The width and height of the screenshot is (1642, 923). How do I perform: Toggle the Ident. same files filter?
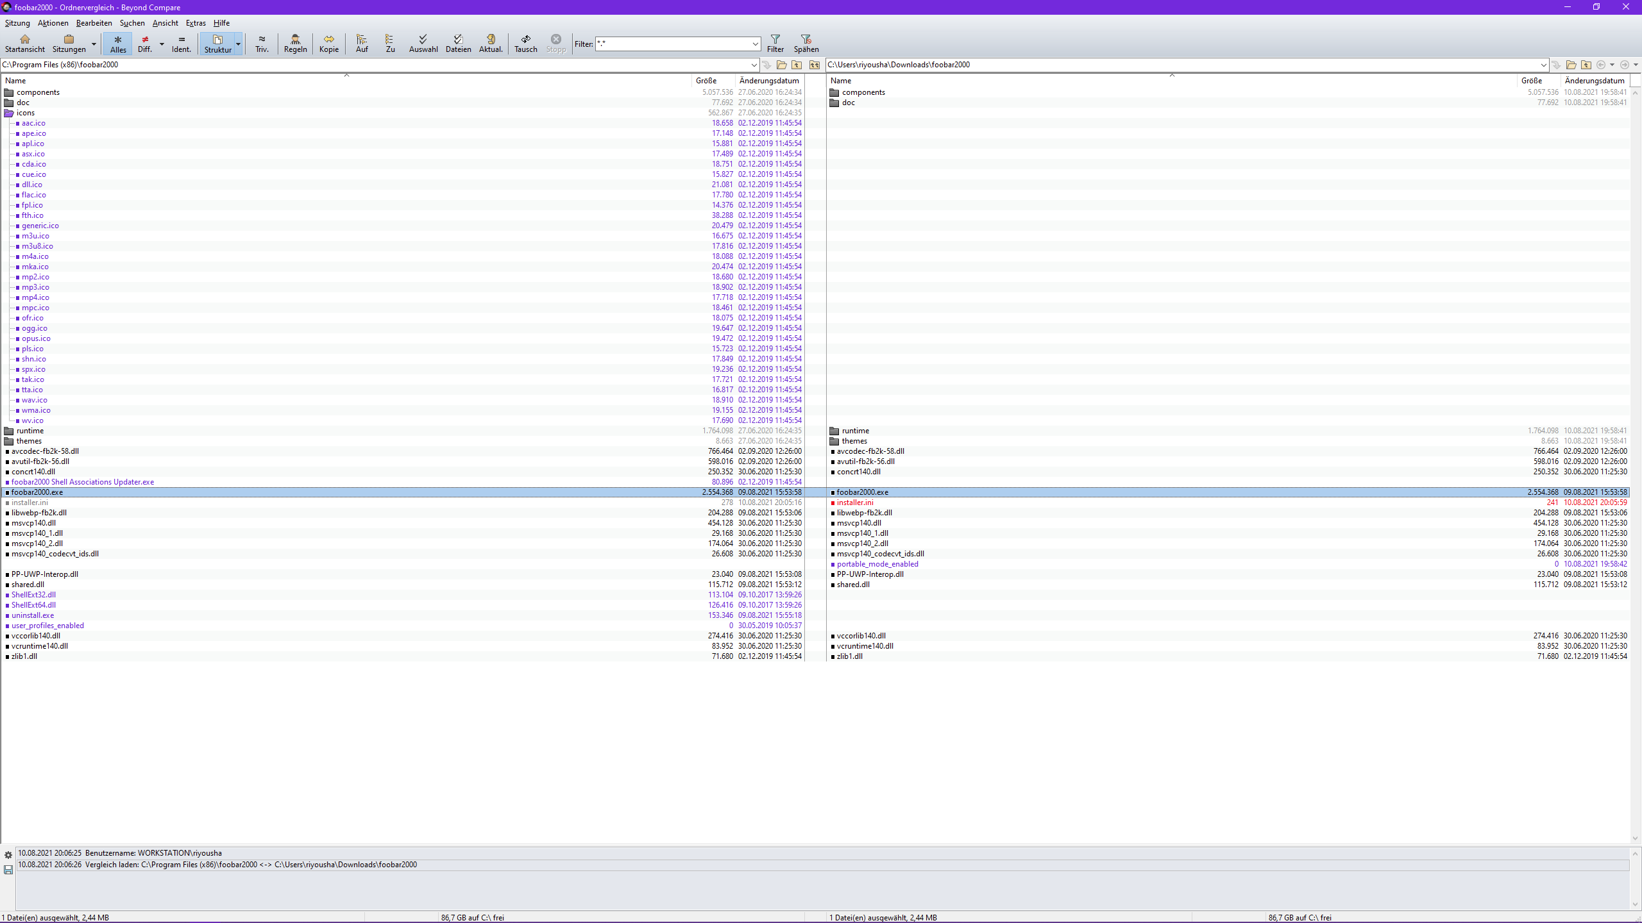(x=182, y=43)
